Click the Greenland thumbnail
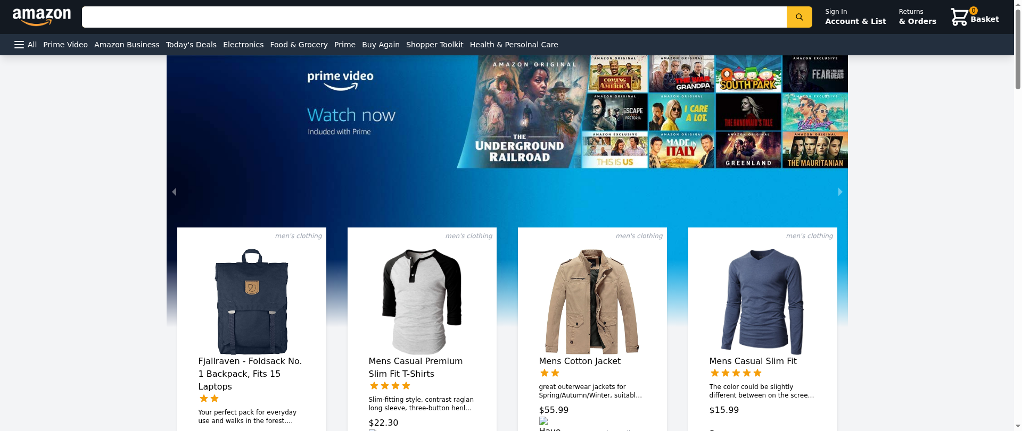 (748, 150)
